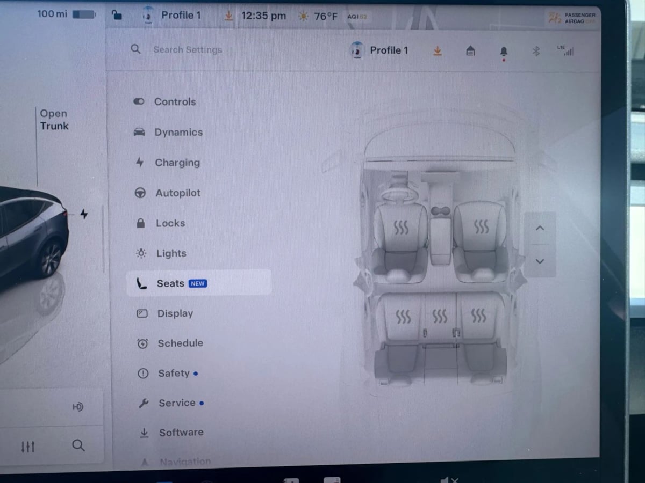Toggle driver seat heater

coord(401,228)
